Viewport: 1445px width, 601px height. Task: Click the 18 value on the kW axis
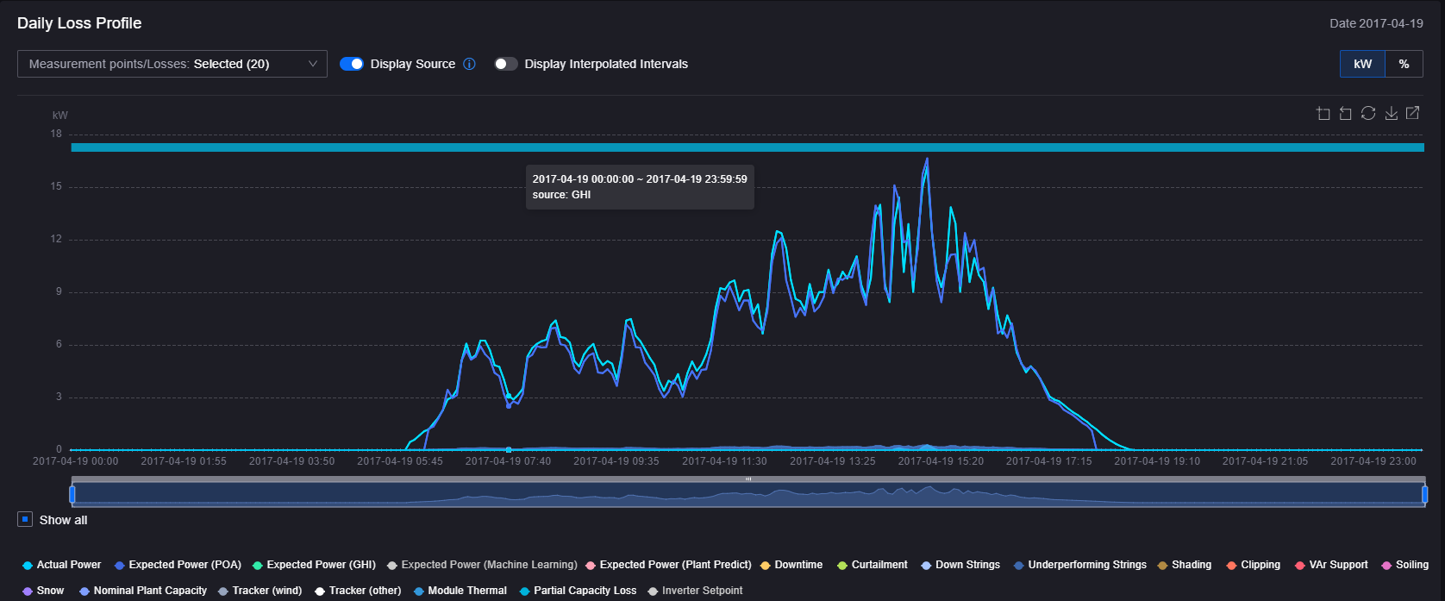point(56,134)
